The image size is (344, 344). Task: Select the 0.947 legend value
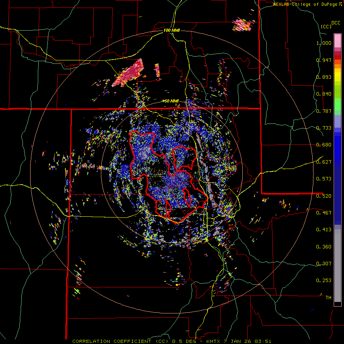[324, 60]
